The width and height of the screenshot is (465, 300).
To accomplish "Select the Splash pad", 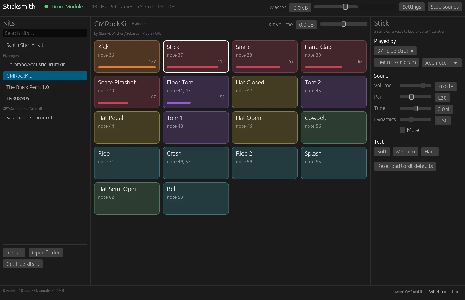I will (x=334, y=163).
